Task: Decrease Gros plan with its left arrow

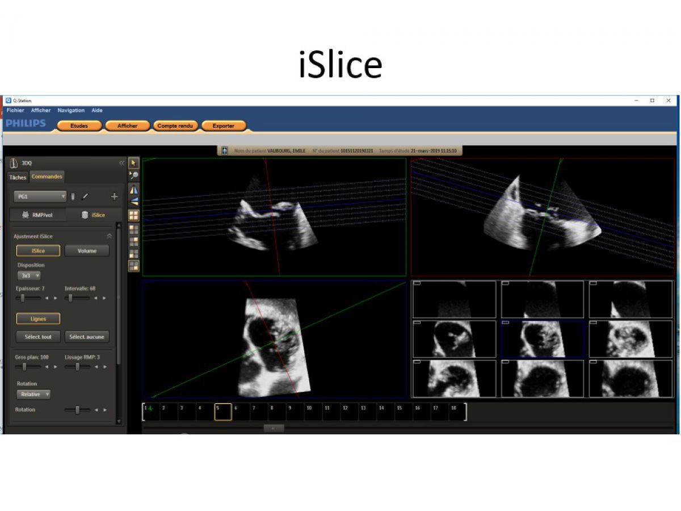Action: tap(48, 367)
